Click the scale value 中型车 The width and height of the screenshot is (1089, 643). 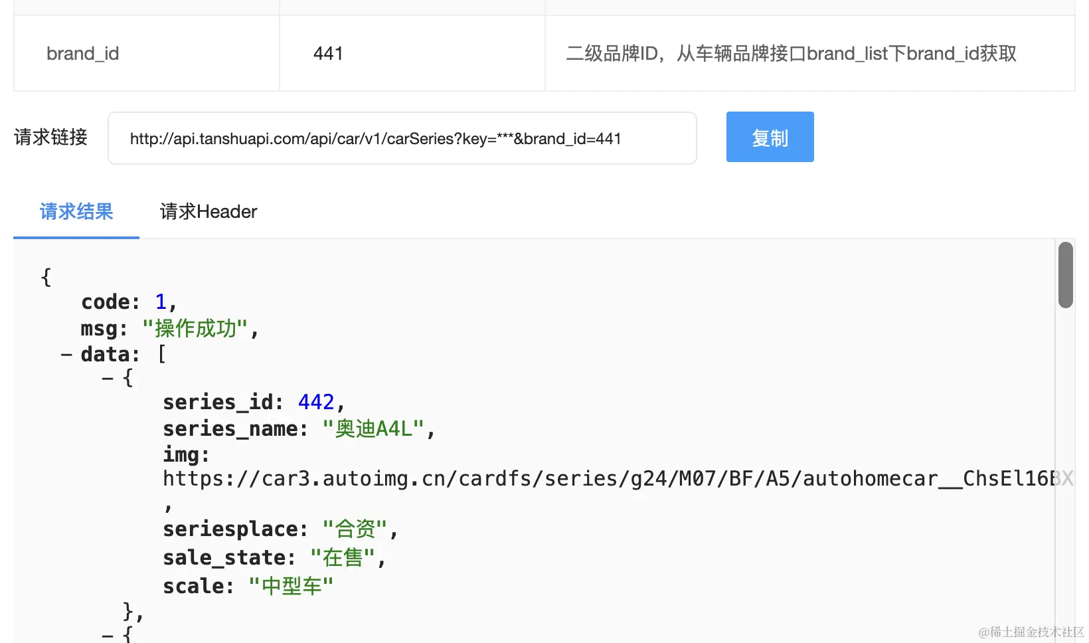[x=291, y=587]
